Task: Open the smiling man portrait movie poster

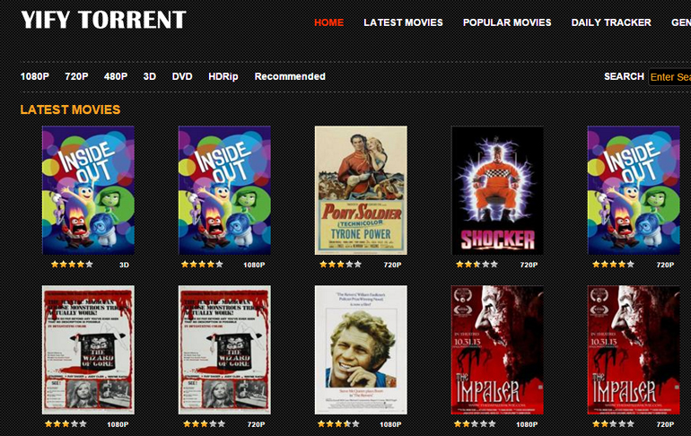Action: point(361,350)
